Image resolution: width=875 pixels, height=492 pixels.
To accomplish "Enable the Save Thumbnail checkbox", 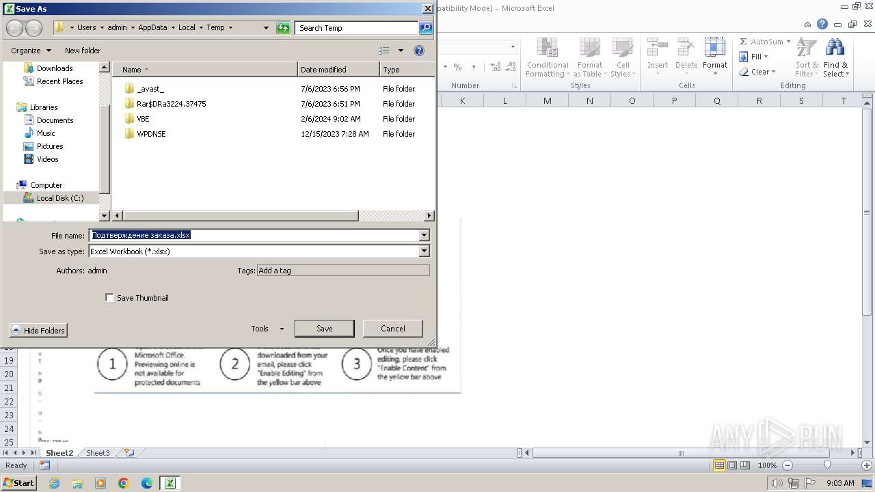I will (109, 298).
